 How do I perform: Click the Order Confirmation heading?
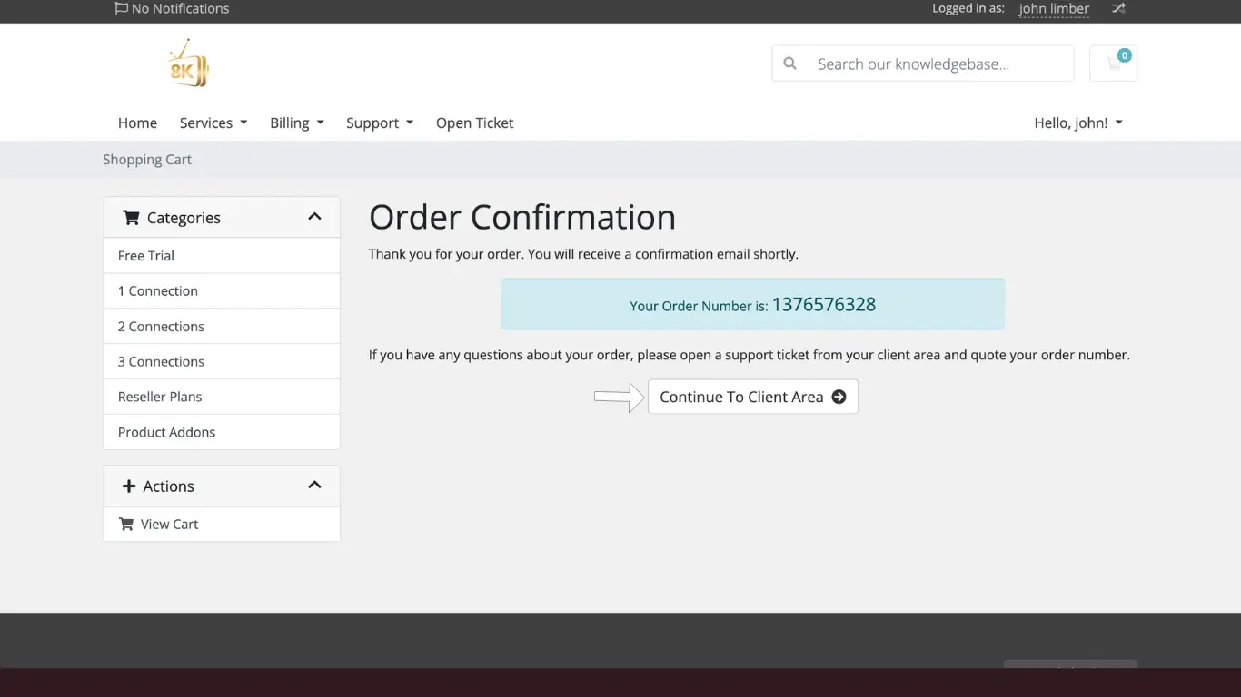pyautogui.click(x=522, y=218)
